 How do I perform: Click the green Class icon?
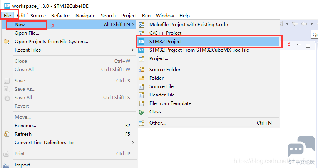141,112
